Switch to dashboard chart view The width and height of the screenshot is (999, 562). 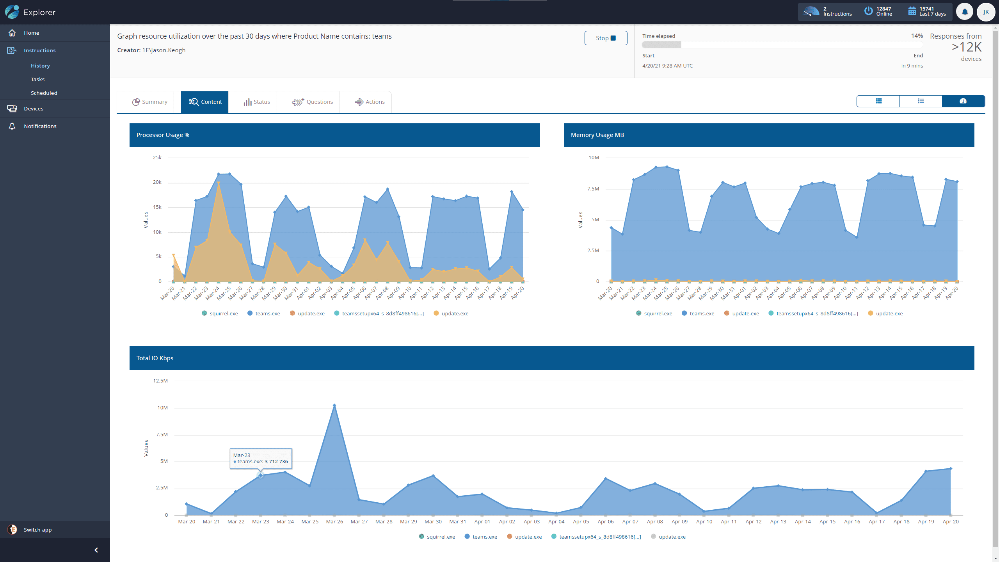(x=963, y=101)
